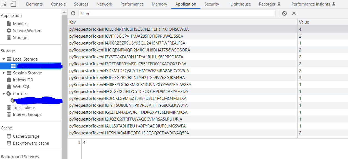The image size is (348, 159).
Task: Open IndexedDB in sidebar
Action: coord(23,80)
